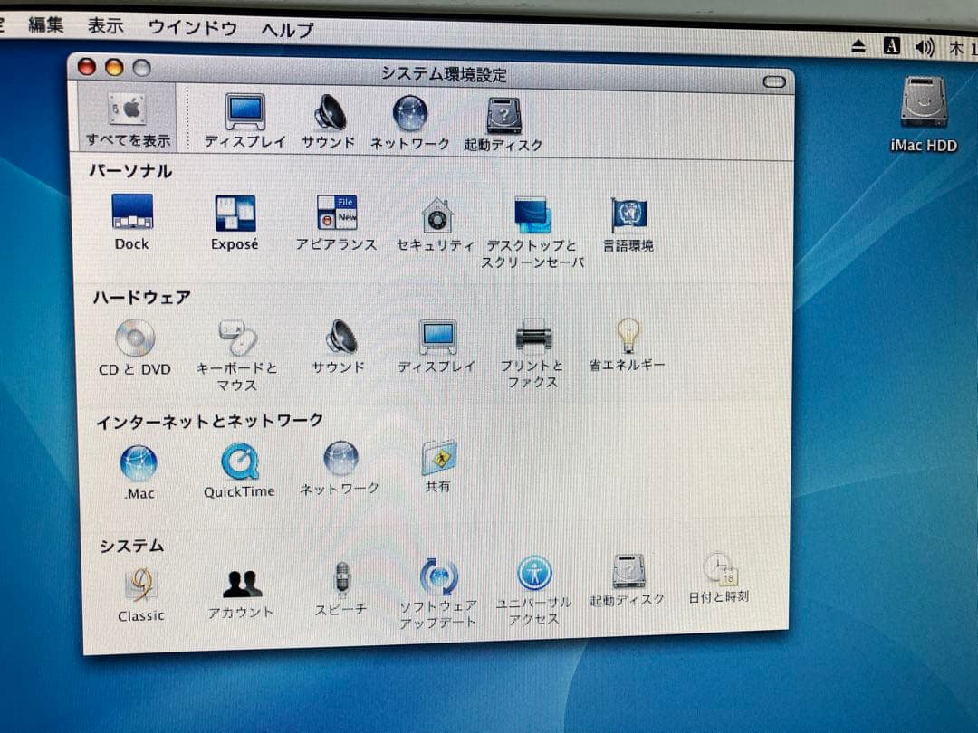The height and width of the screenshot is (733, 978).
Task: Open Exposé settings
Action: [234, 215]
